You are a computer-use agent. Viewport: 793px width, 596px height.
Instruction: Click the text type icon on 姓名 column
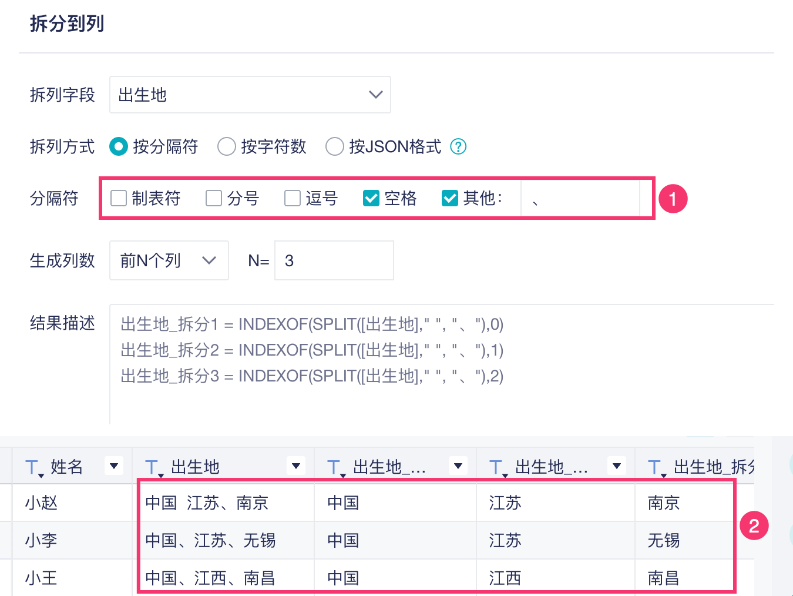(x=33, y=467)
